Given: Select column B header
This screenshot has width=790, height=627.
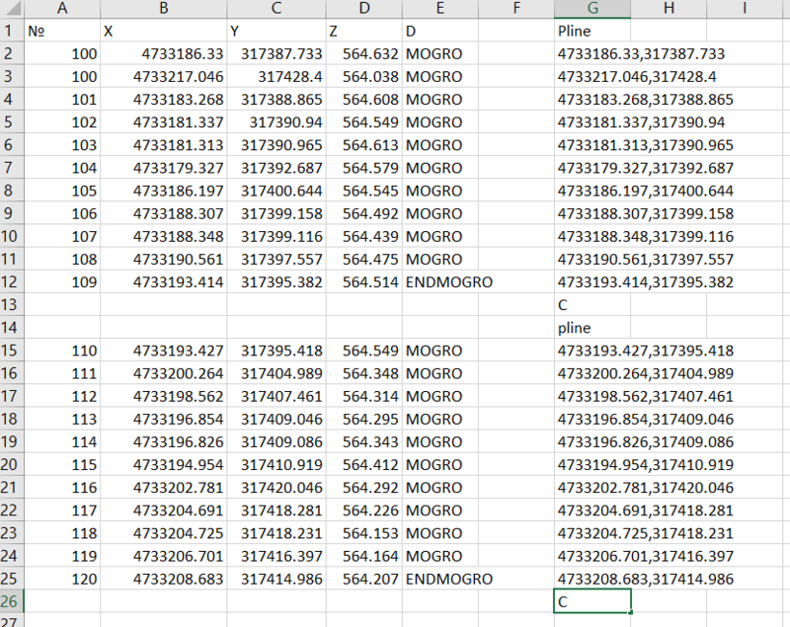Looking at the screenshot, I should click(x=163, y=9).
